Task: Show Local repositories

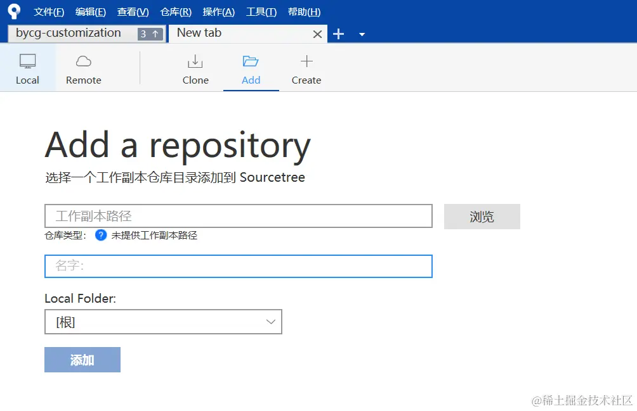Action: [x=28, y=68]
